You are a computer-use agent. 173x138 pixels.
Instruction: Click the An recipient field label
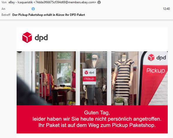[3, 9]
